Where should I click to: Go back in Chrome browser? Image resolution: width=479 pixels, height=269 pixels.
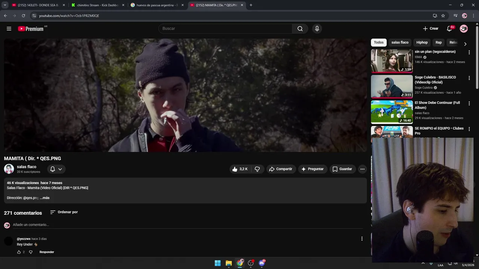tap(5, 16)
